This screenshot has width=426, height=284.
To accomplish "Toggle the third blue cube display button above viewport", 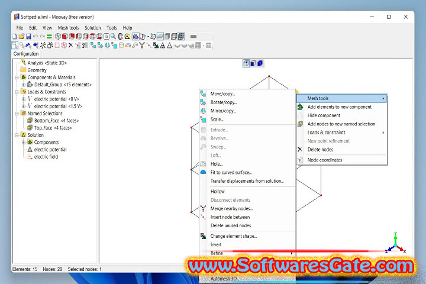I will coord(260,63).
